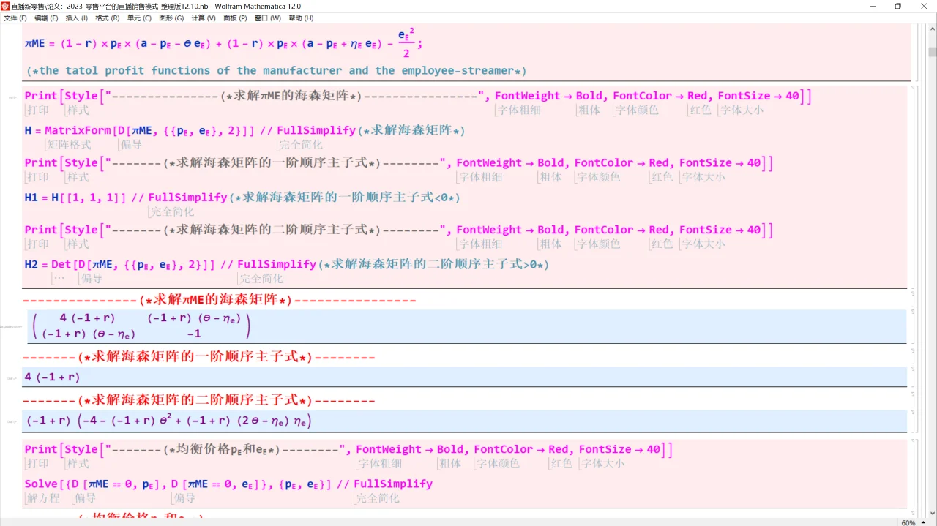Select the cell bracket of the Hessian matrix output
The width and height of the screenshot is (937, 526).
913,326
